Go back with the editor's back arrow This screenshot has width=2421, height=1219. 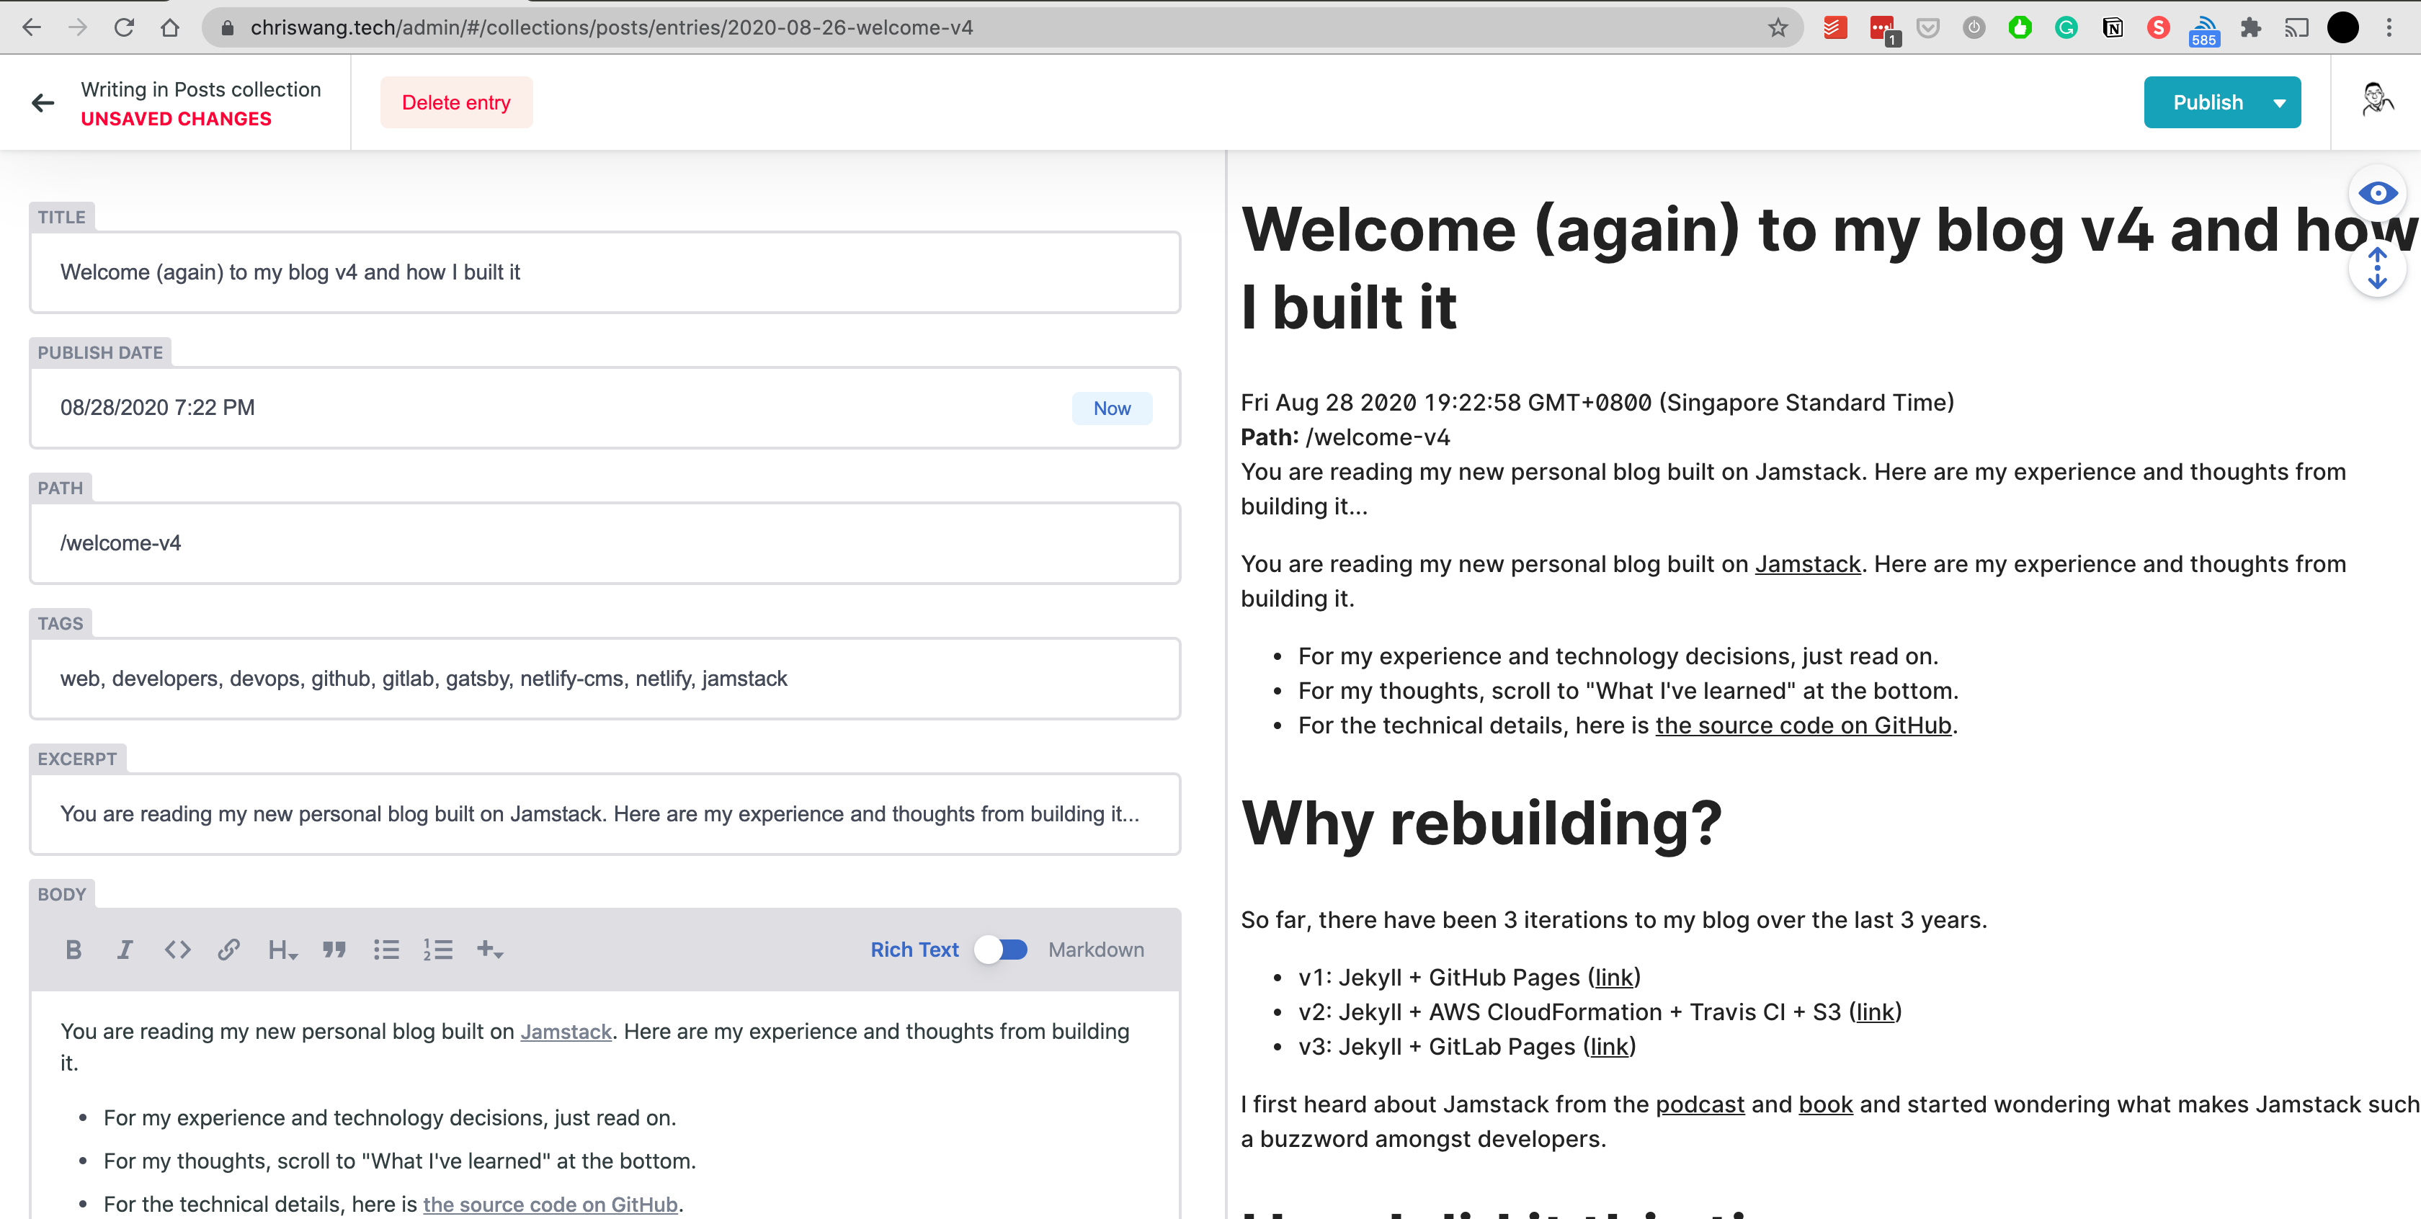pos(43,104)
